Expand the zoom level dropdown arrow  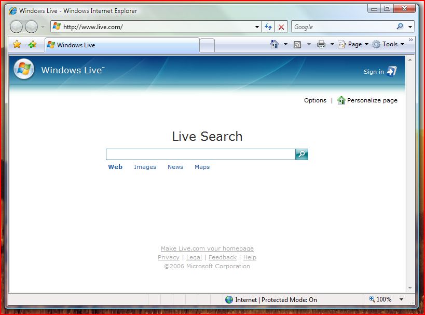[402, 299]
